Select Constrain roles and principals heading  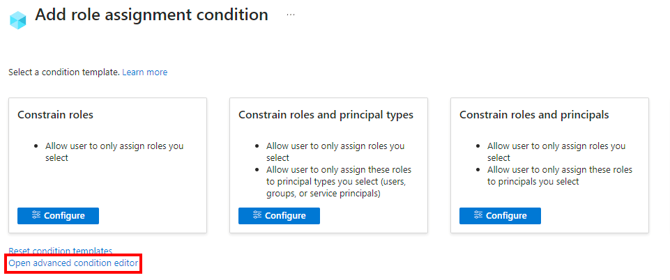coord(534,114)
